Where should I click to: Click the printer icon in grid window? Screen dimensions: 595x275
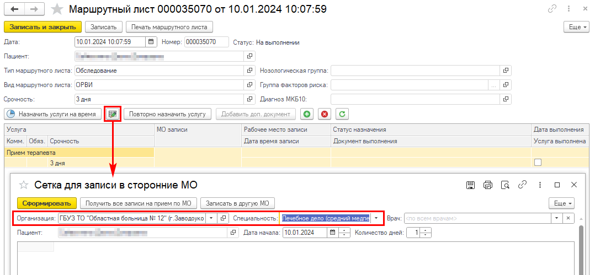(x=487, y=185)
